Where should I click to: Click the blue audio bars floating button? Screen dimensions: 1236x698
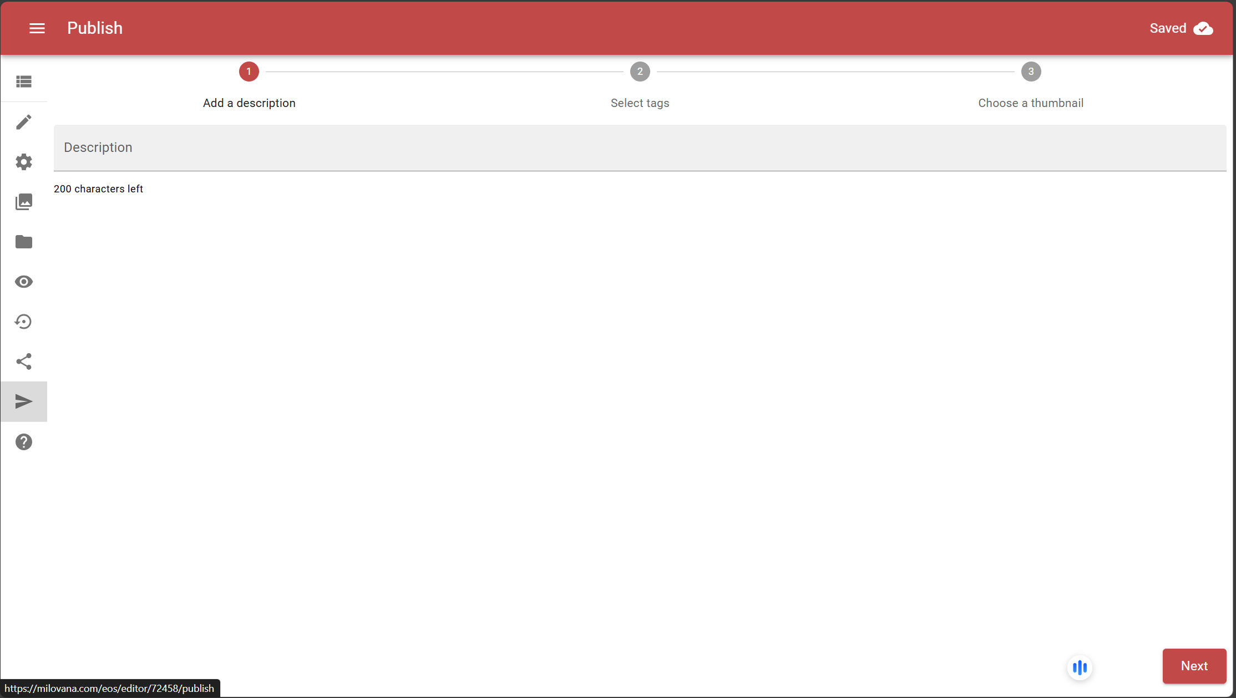point(1080,668)
